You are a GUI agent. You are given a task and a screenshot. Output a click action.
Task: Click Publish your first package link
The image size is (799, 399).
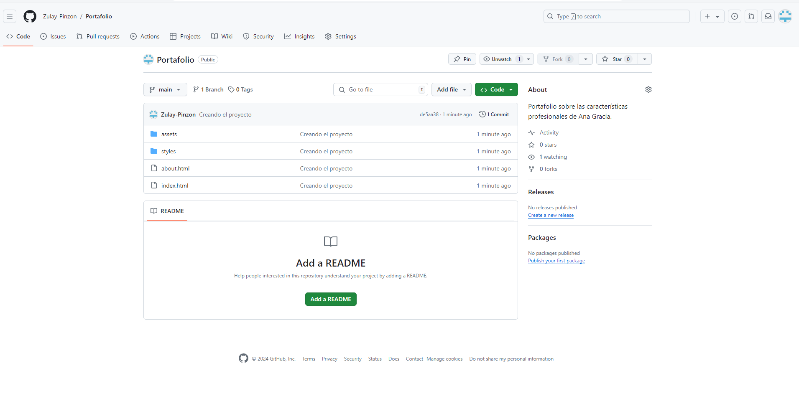[x=556, y=261]
